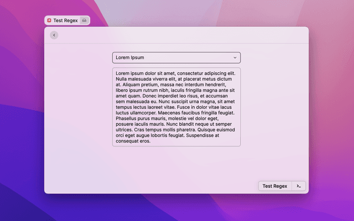This screenshot has width=354, height=221.
Task: Expand the Lorem Ipsum dropdown chevron
Action: tap(235, 57)
